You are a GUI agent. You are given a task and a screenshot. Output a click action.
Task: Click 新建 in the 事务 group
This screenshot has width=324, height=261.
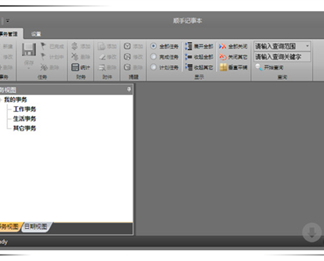point(8,46)
